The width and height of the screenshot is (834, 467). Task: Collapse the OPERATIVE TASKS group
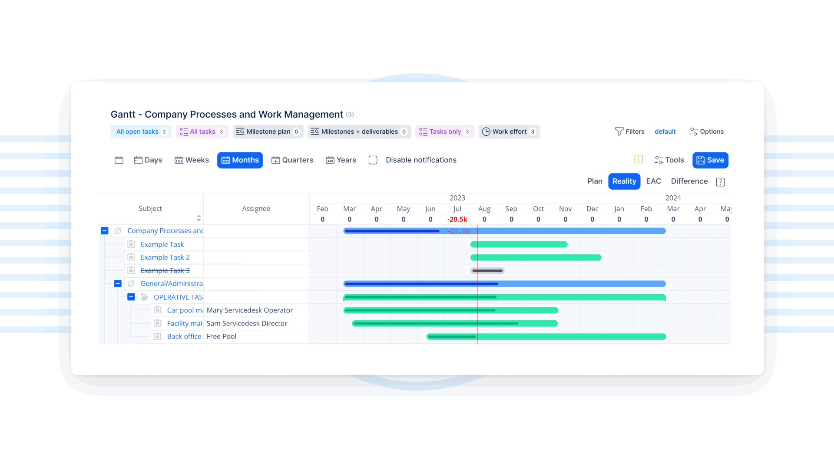pos(131,297)
